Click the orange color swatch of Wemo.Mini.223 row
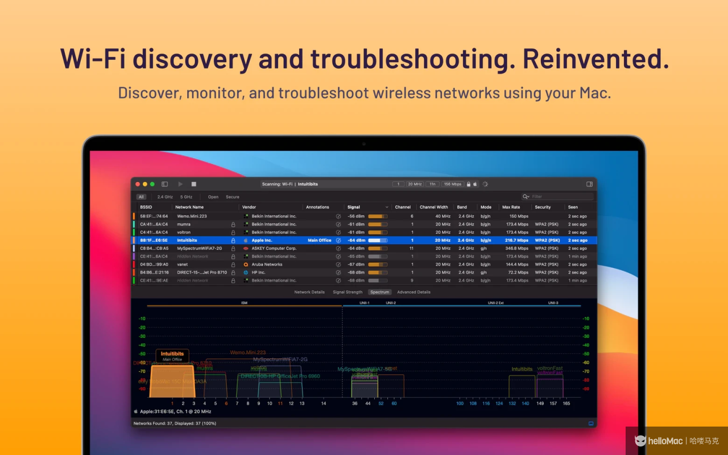The width and height of the screenshot is (728, 455). tap(134, 216)
